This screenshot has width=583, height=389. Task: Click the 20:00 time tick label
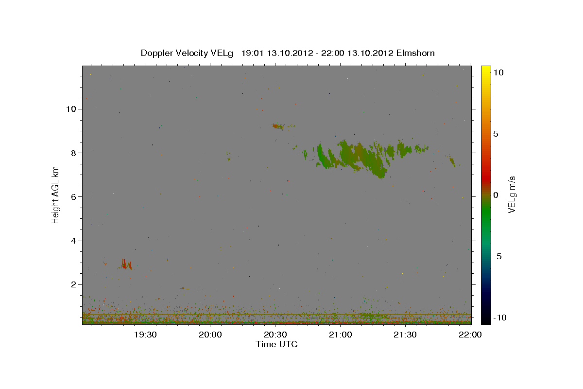(211, 335)
